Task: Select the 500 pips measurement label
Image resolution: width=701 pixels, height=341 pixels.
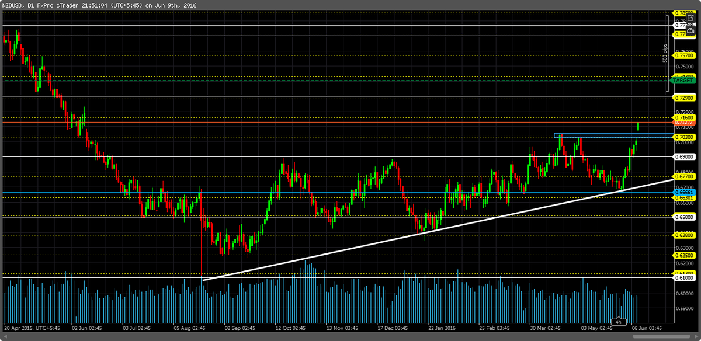Action: (x=664, y=53)
